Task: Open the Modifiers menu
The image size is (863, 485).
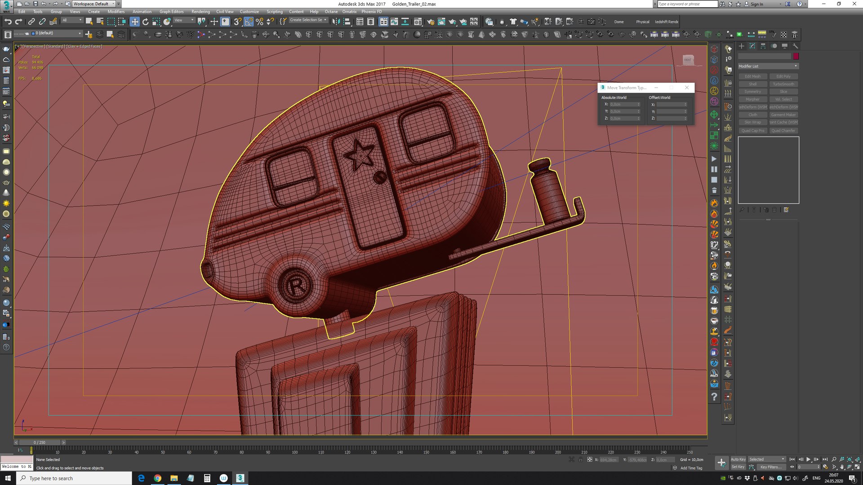Action: [x=116, y=12]
